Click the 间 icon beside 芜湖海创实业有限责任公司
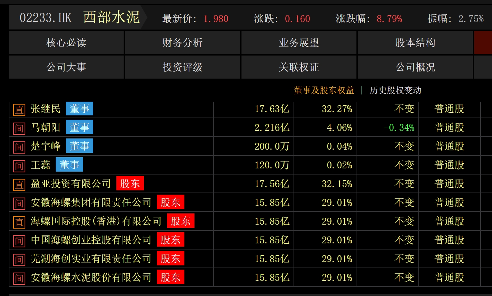Screen dimensions: 492x296 19,260
